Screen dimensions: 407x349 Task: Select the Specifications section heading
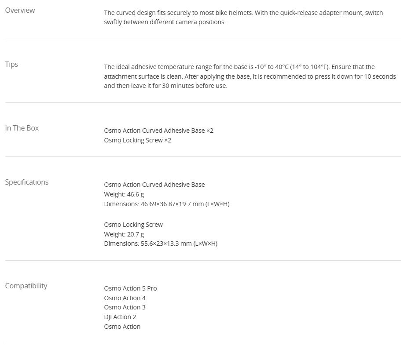pyautogui.click(x=27, y=182)
